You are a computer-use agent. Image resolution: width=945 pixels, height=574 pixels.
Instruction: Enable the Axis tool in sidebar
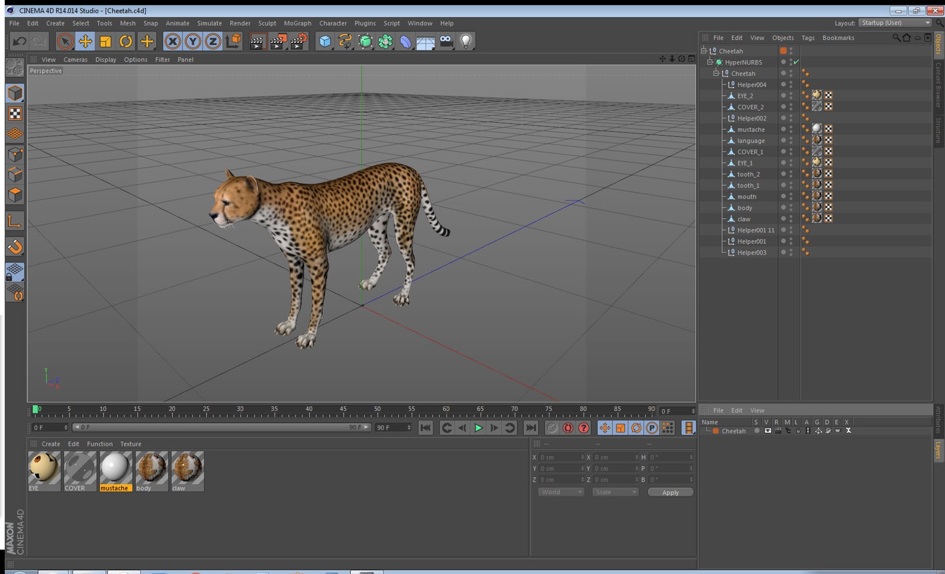[15, 221]
